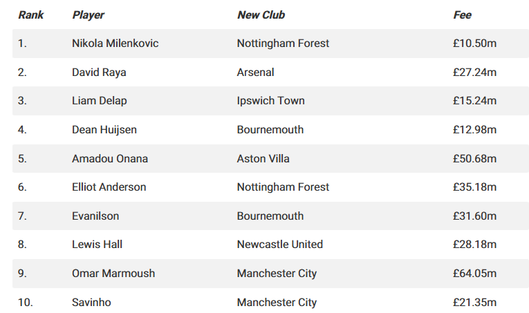
Task: Click Elliot Anderson player name
Action: point(109,187)
